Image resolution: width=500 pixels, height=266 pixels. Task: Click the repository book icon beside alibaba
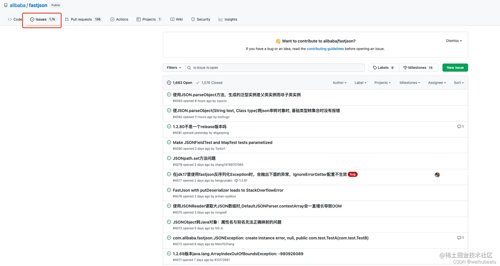[6, 5]
